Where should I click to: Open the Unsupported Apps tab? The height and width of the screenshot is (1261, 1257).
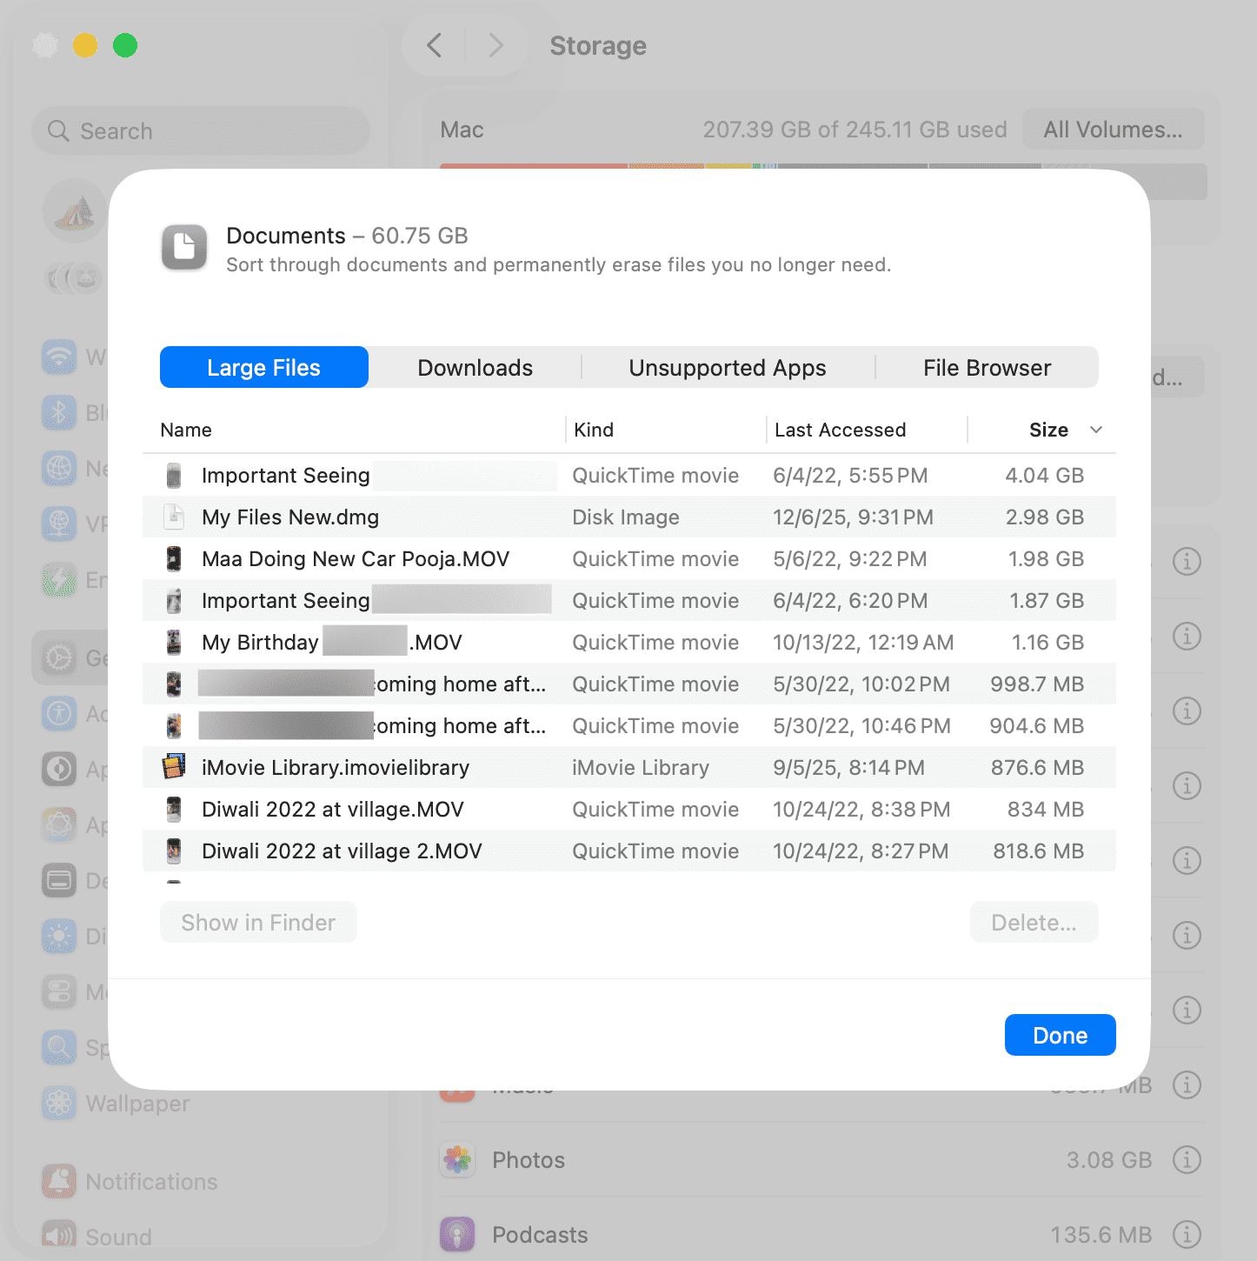(728, 367)
